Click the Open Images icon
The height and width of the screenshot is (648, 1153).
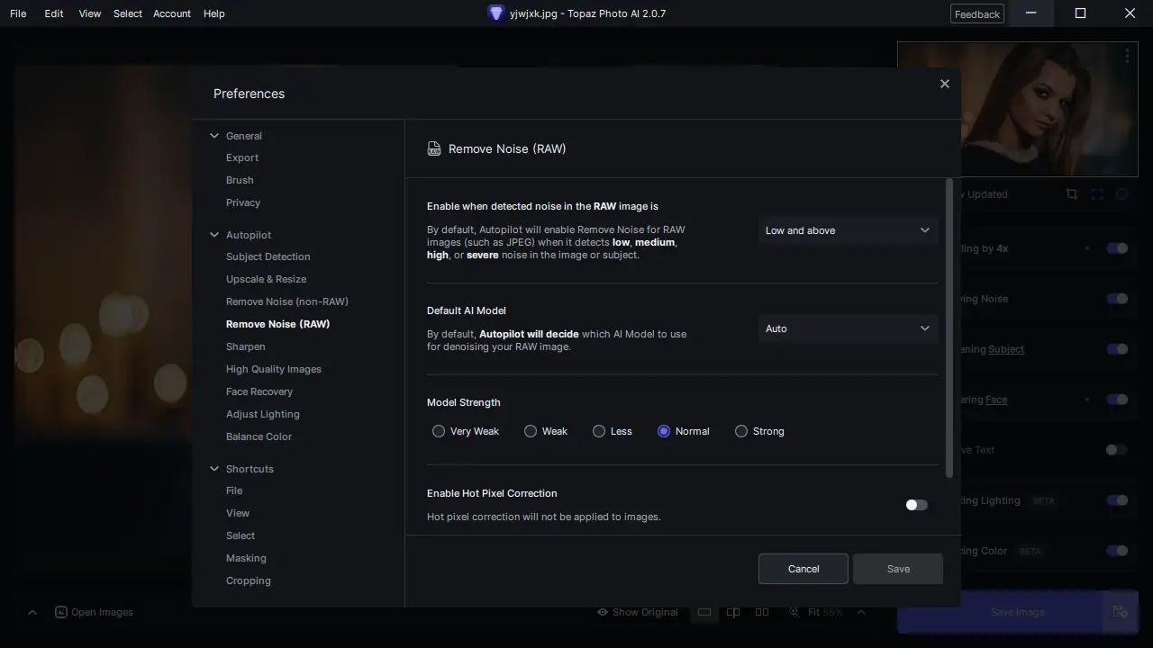[x=61, y=612]
